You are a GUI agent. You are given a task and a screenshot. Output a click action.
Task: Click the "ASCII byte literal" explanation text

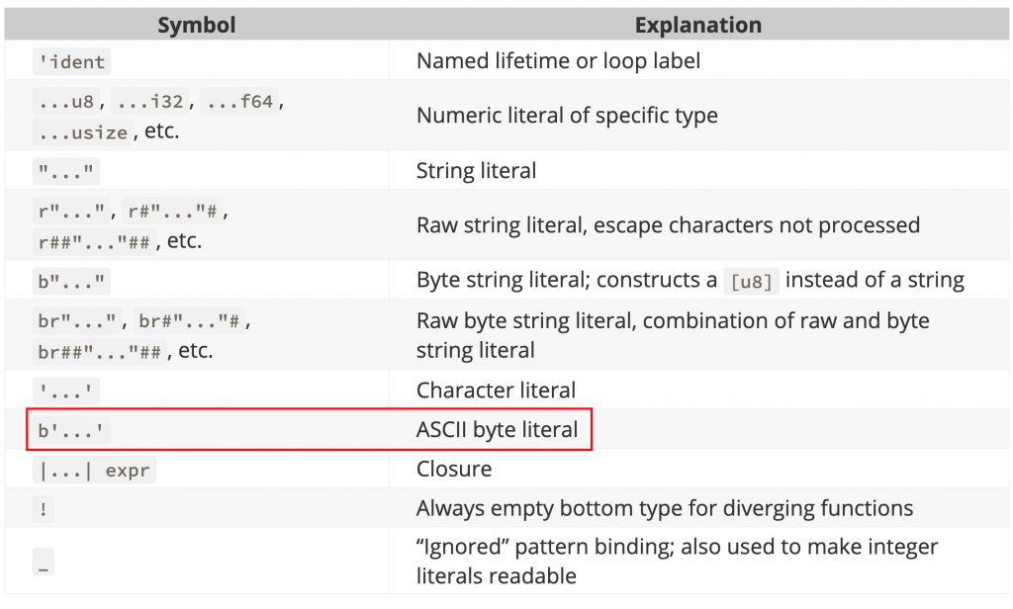click(497, 430)
